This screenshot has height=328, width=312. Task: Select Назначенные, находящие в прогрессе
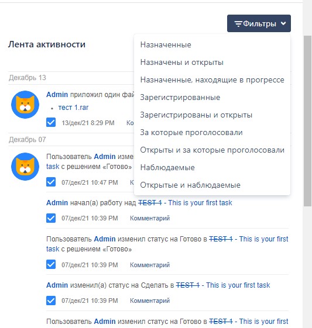coord(212,80)
